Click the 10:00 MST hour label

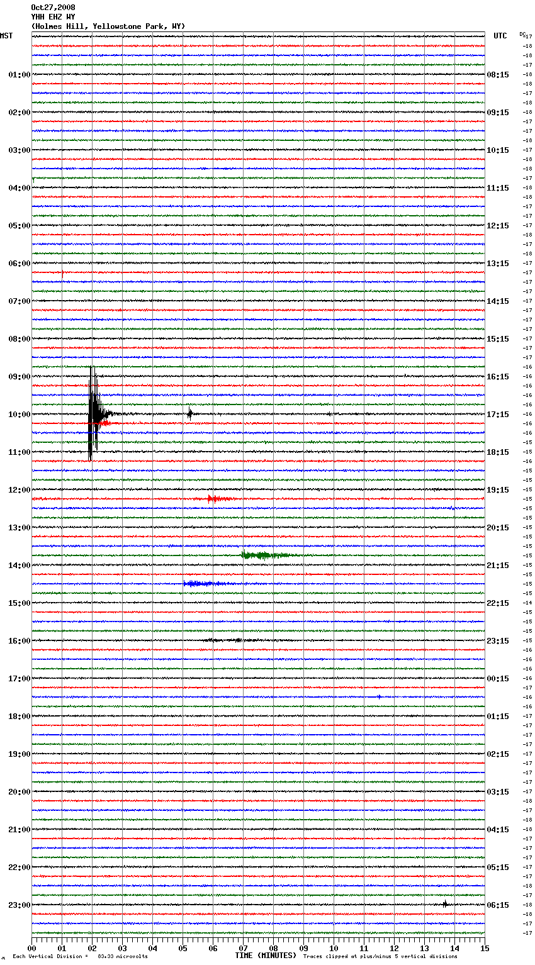[19, 415]
